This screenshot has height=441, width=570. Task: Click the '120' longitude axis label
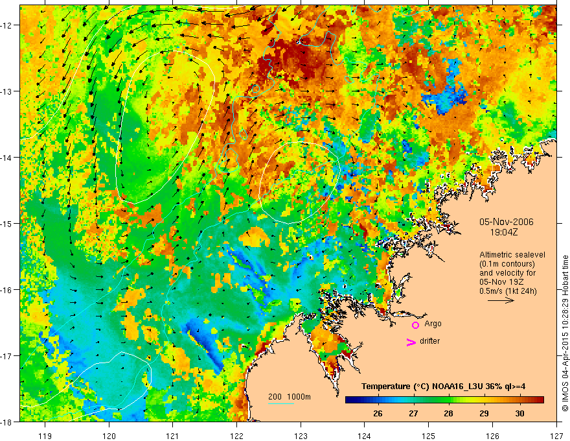tap(109, 436)
